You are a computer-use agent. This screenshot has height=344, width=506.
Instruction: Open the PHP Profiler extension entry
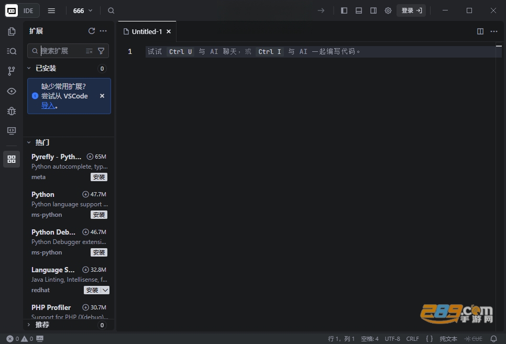coord(69,311)
